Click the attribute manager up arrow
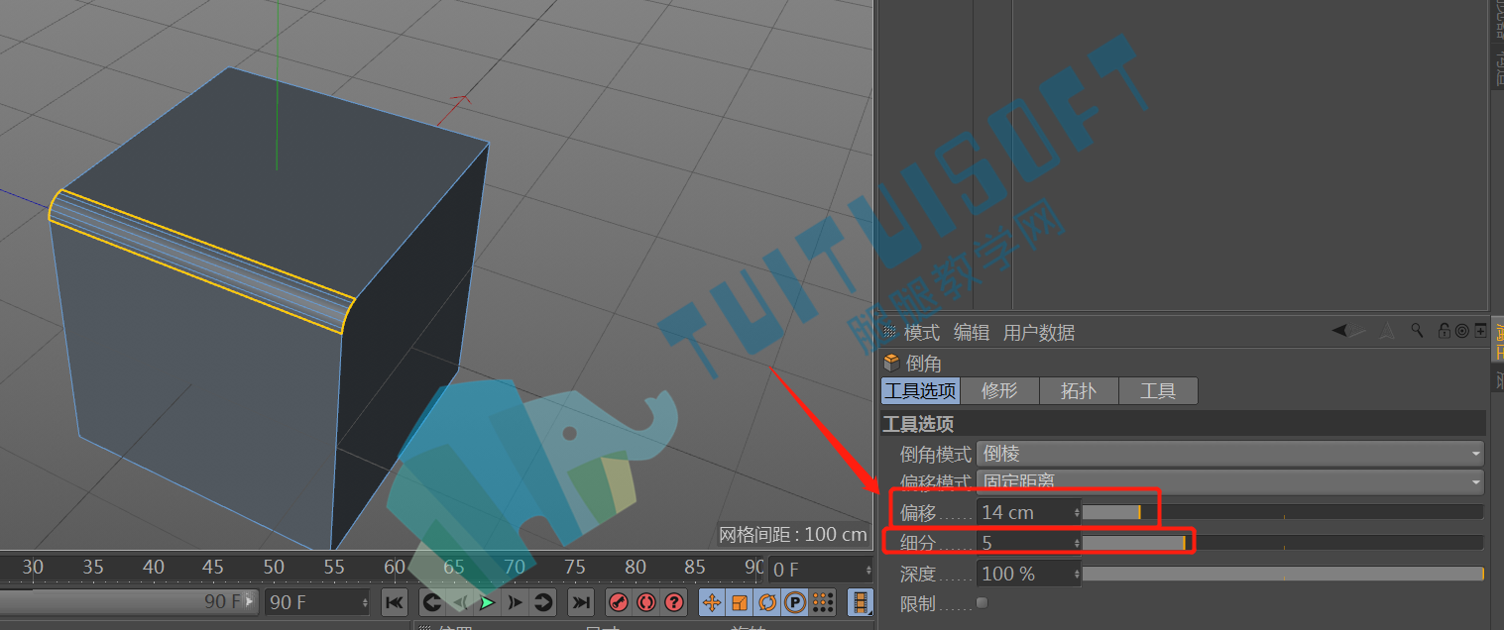 (1388, 331)
